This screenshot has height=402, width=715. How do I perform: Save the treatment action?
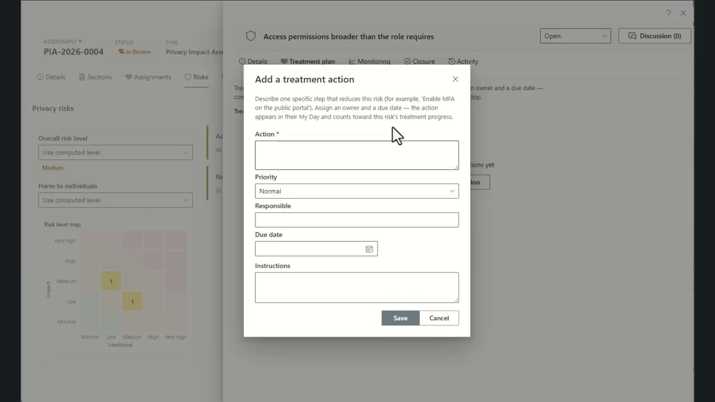click(401, 318)
